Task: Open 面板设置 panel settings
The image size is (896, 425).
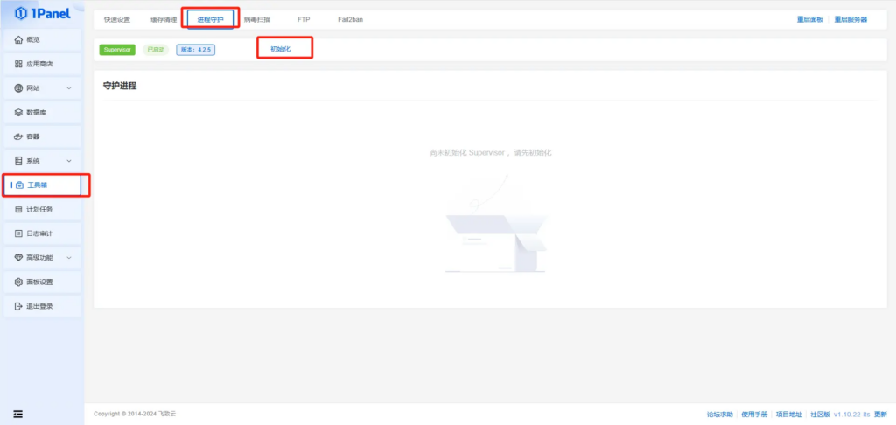Action: [39, 282]
